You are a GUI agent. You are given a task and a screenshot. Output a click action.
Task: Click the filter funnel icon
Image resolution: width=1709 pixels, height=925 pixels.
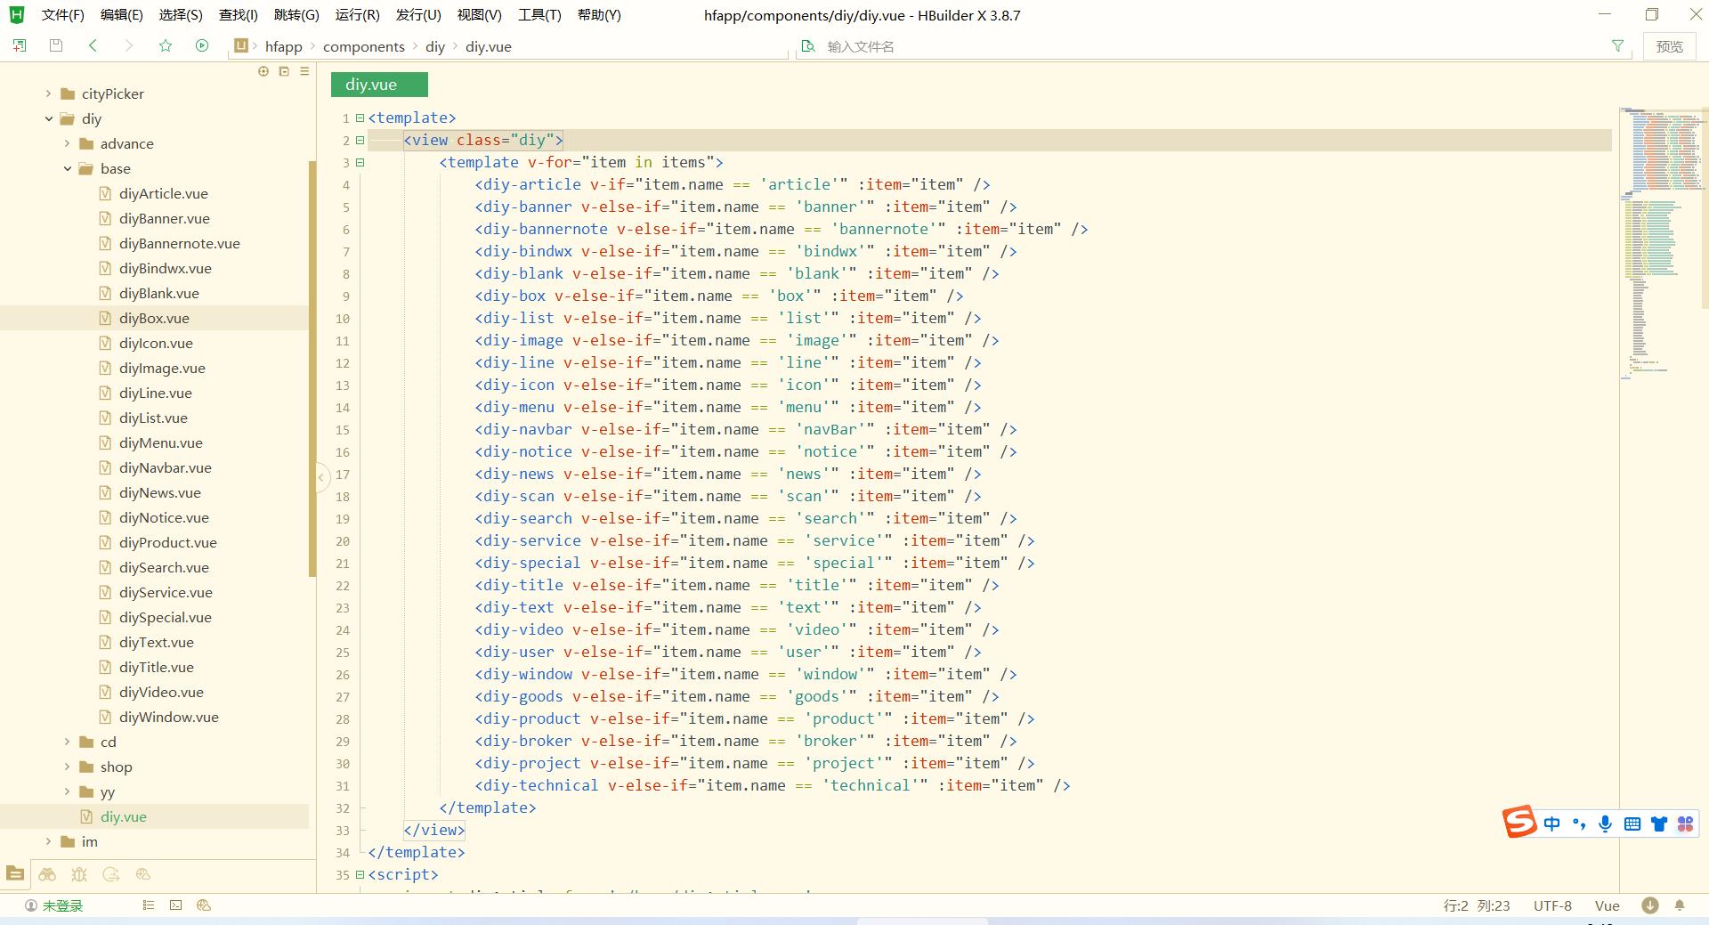coord(1617,45)
